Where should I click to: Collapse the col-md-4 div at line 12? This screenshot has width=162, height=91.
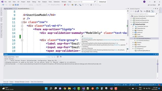22,26
